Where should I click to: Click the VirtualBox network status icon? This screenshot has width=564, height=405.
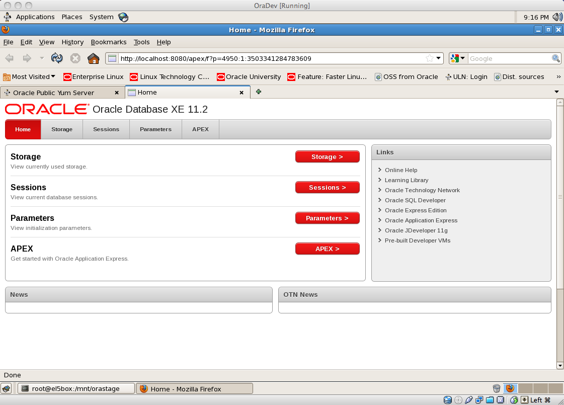click(x=479, y=400)
